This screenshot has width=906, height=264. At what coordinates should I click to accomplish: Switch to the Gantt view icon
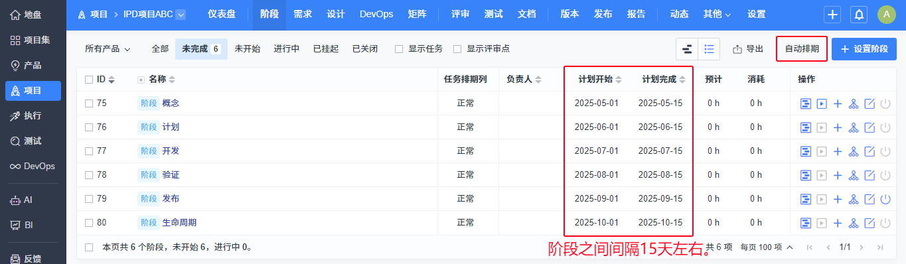688,48
